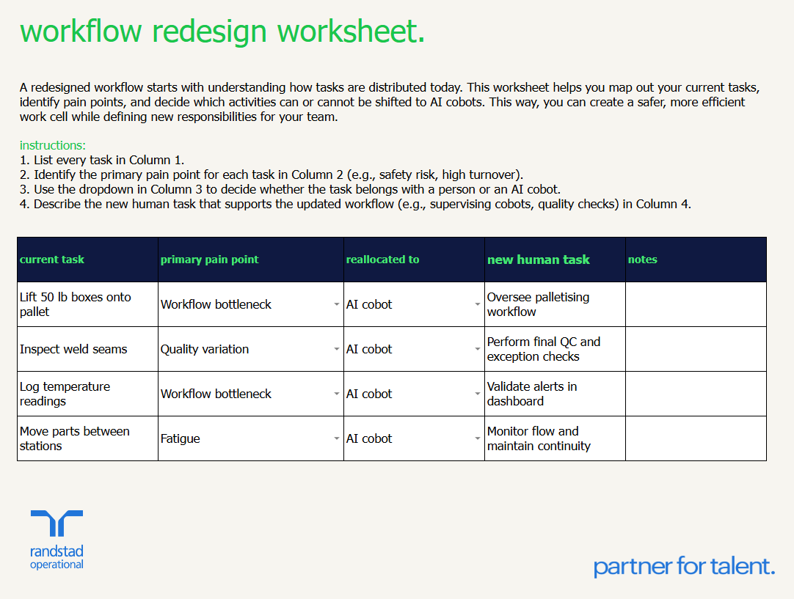Open pain point dropdown for Log temperature readings
This screenshot has width=794, height=599.
click(336, 394)
